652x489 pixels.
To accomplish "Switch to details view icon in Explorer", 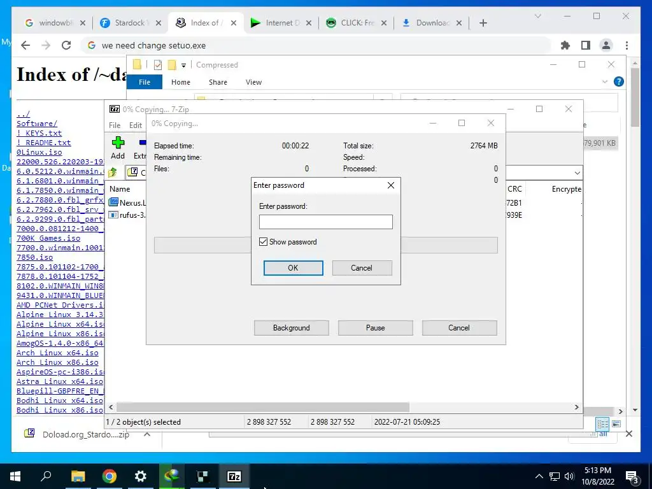I will tap(602, 423).
